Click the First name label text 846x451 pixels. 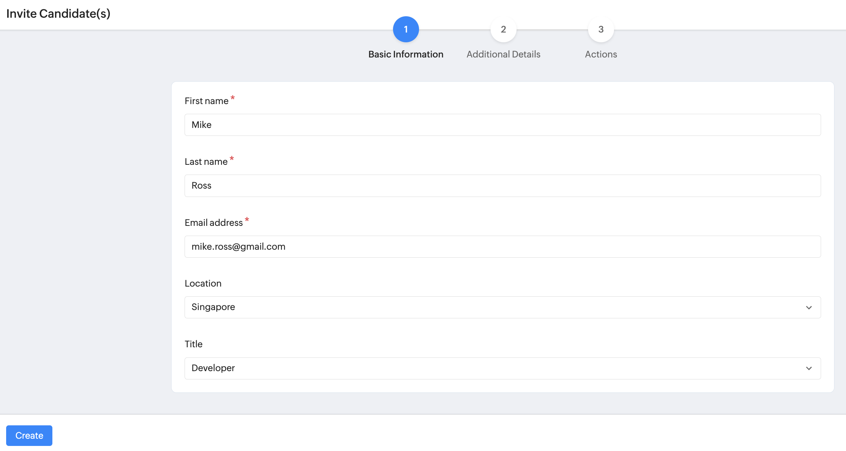206,101
